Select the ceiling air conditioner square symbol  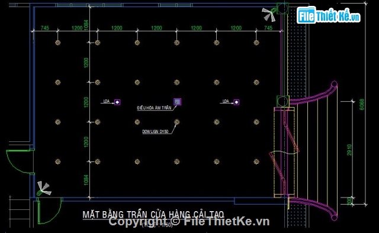coord(177,102)
